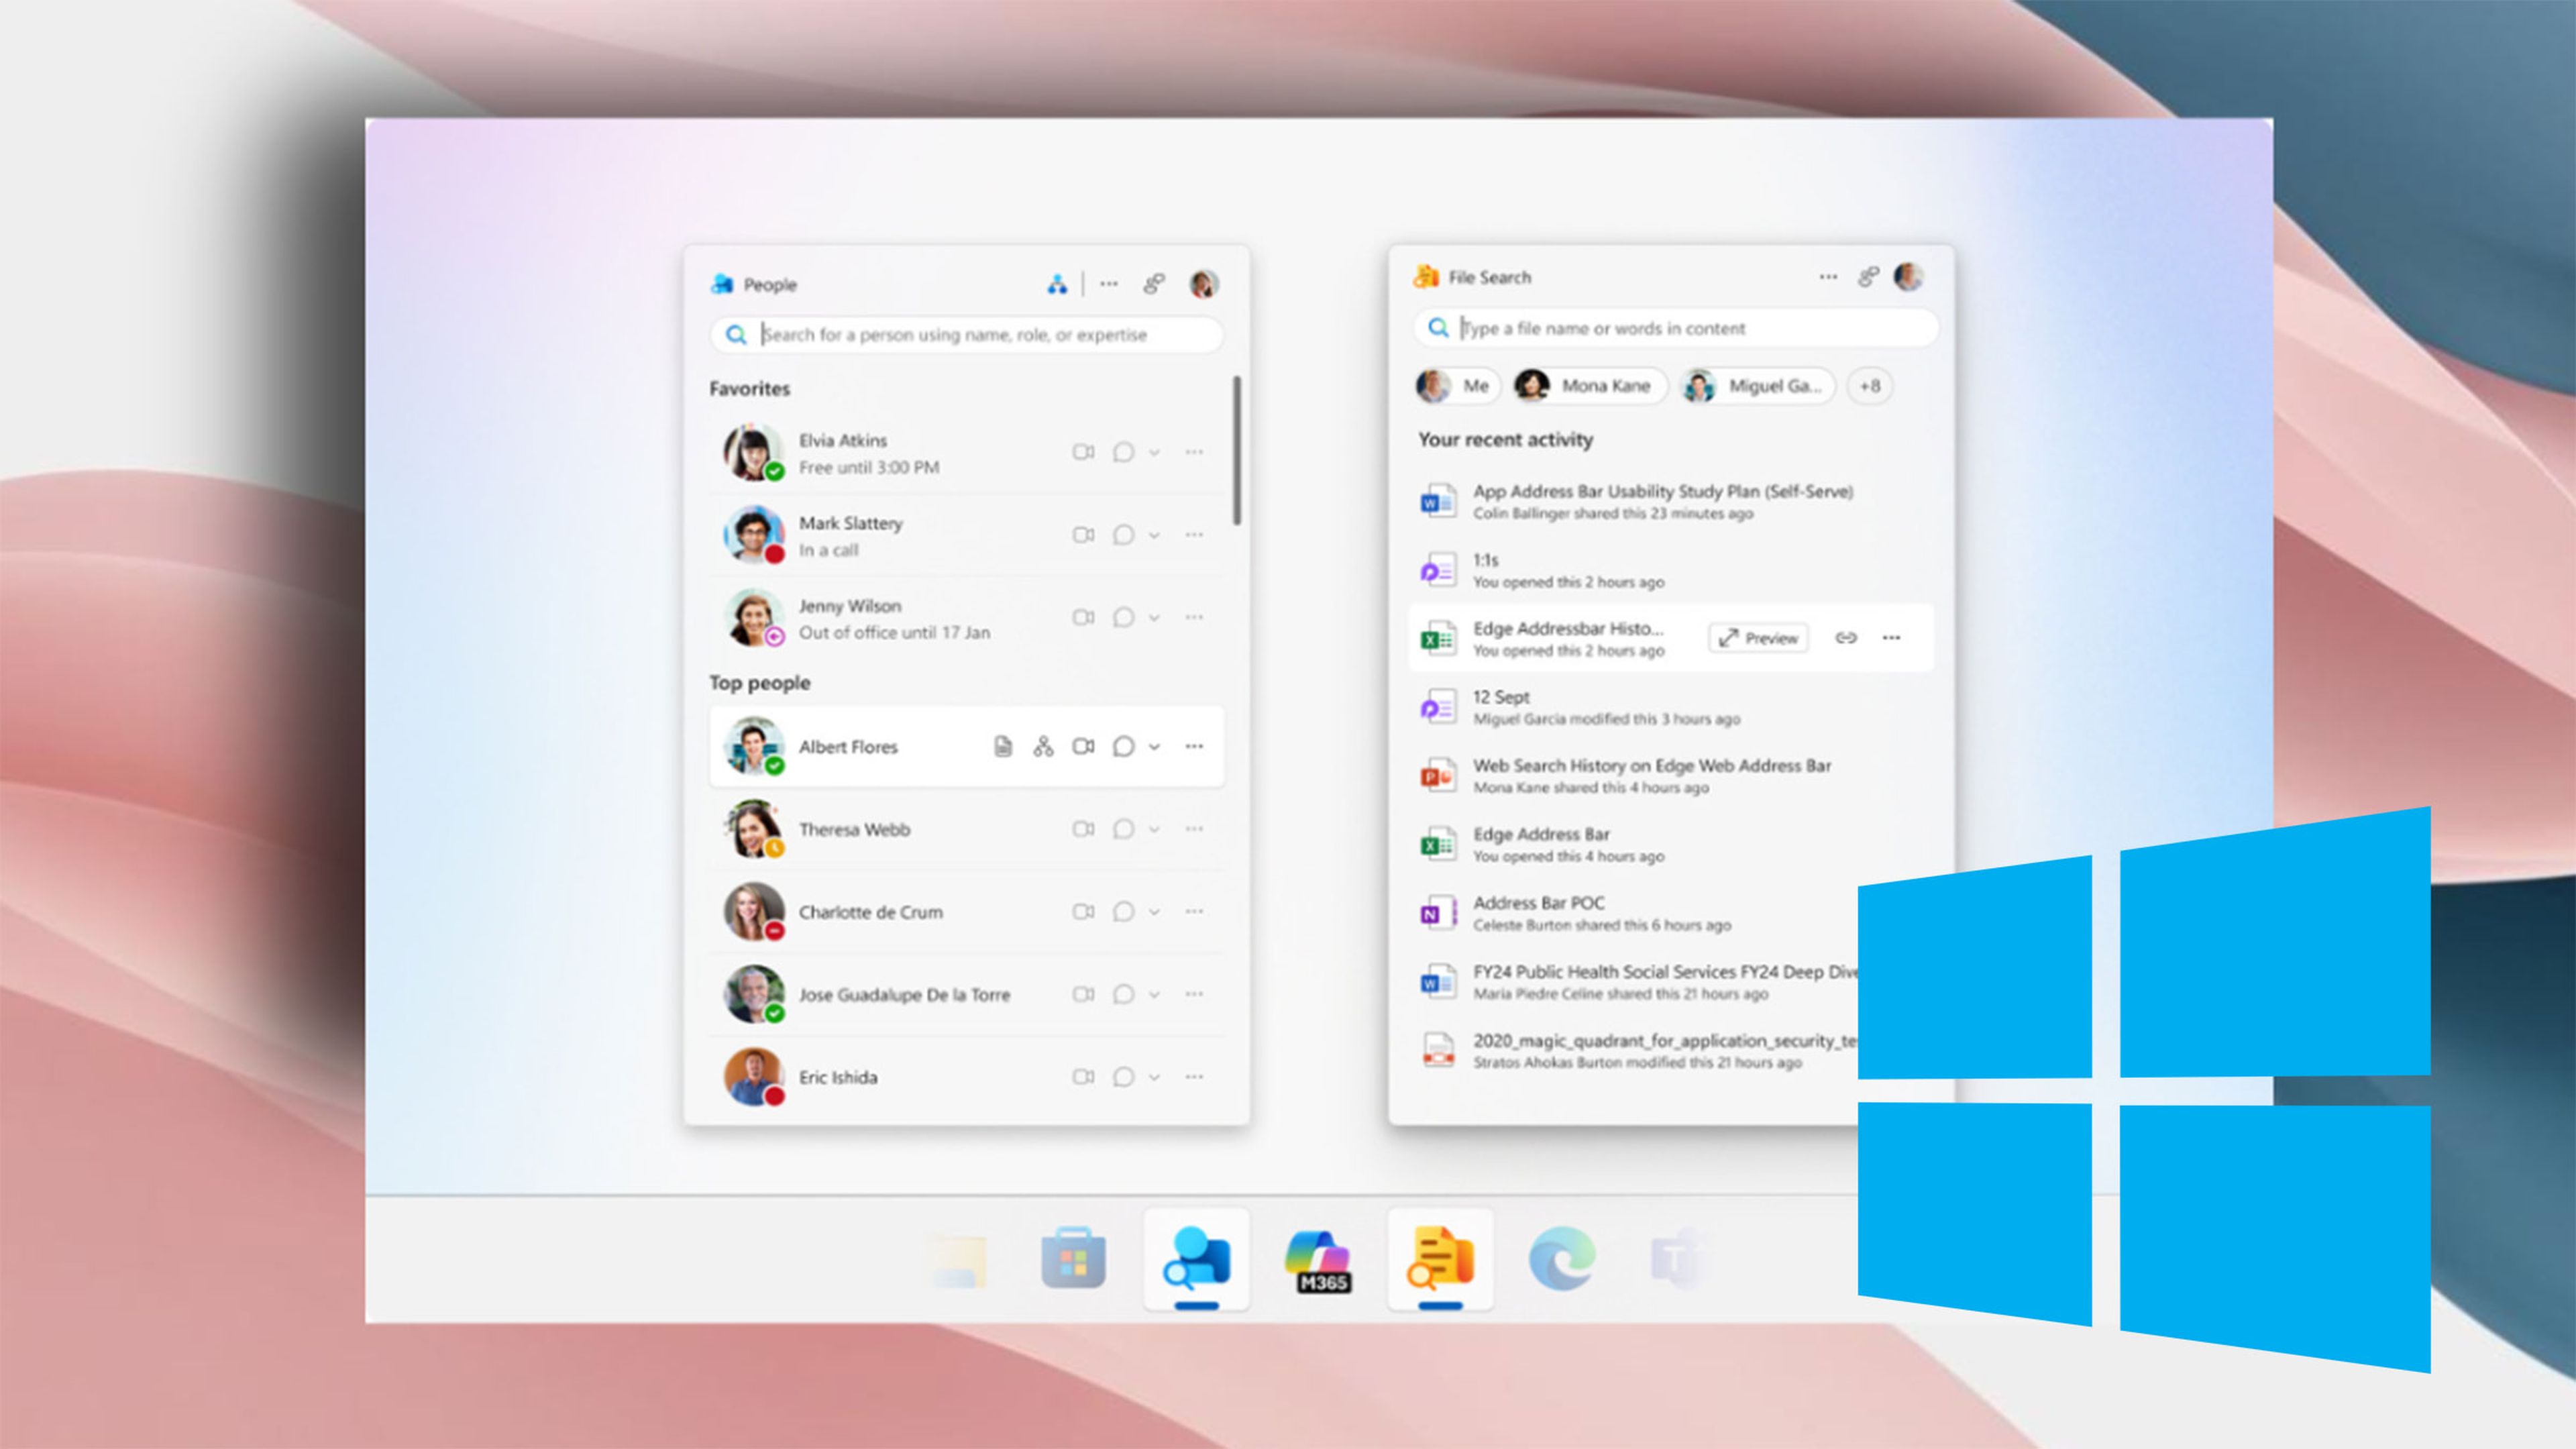Open File Search app from the taskbar
The height and width of the screenshot is (1449, 2576).
click(x=1440, y=1259)
